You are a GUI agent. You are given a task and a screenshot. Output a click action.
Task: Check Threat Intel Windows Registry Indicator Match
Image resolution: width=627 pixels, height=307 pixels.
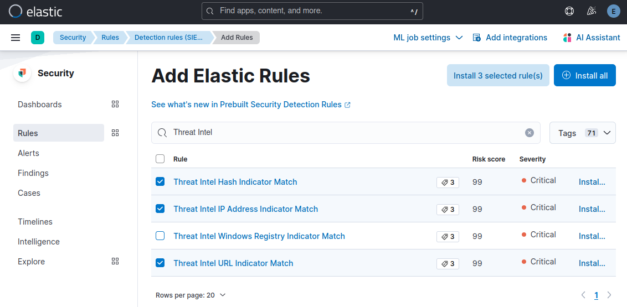160,236
